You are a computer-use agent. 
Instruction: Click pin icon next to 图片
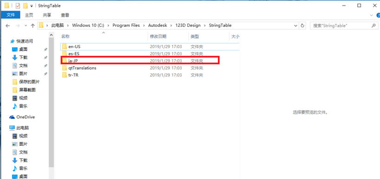coord(45,74)
